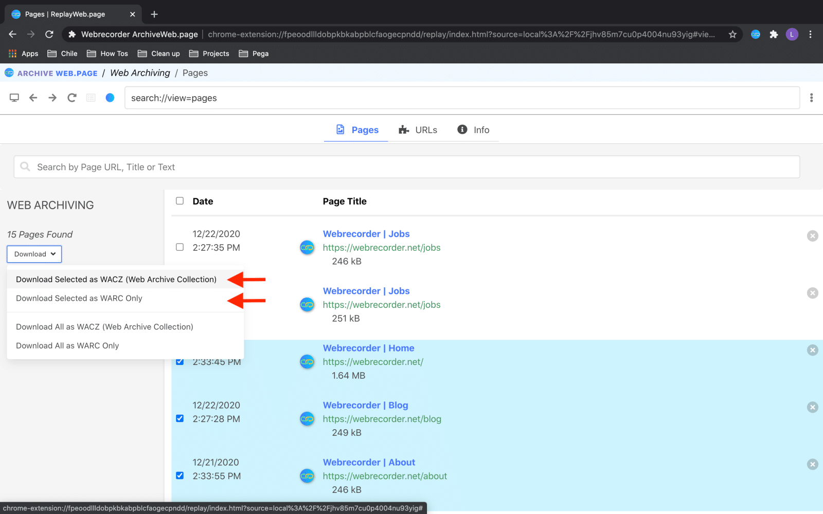This screenshot has width=823, height=514.
Task: Open the Webrecorder | Home page link
Action: [368, 348]
